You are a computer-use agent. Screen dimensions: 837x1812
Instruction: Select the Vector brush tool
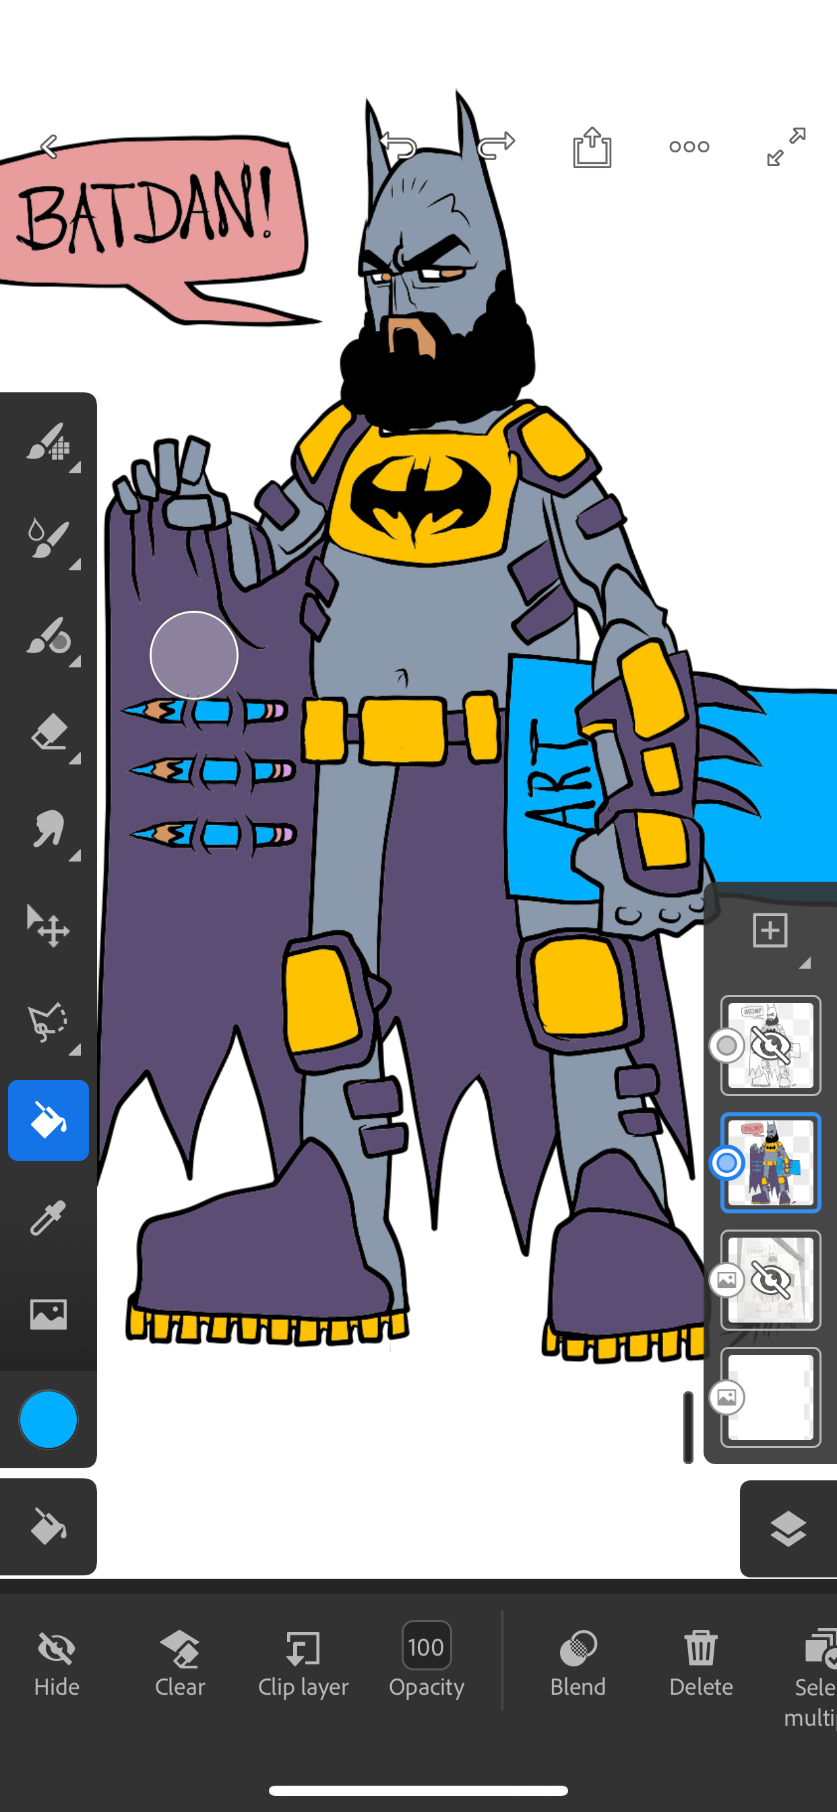tap(48, 635)
